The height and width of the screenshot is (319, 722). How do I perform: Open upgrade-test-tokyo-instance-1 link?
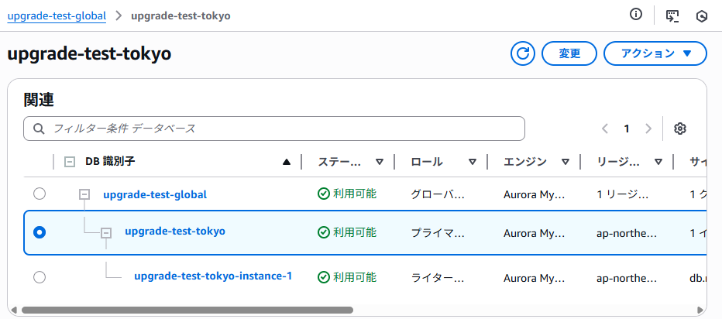pos(213,276)
